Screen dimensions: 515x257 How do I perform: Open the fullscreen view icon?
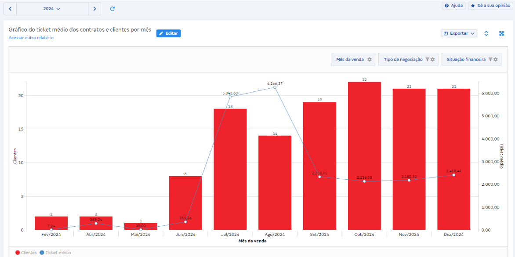click(x=502, y=33)
